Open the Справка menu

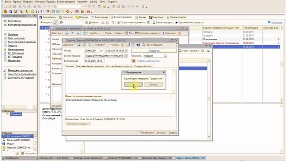pos(113,2)
